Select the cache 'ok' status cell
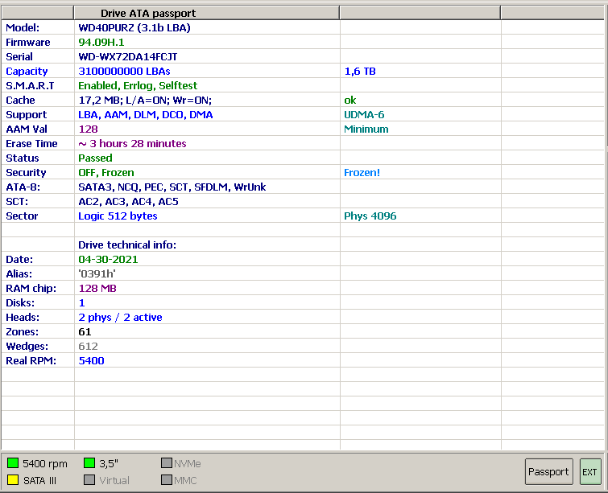Viewport: 608px width, 493px height. 349,101
